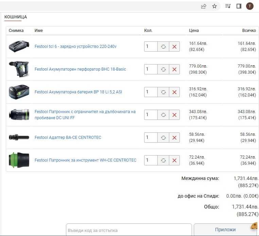Bookmark this page with the star icon
The width and height of the screenshot is (259, 236).
click(214, 6)
